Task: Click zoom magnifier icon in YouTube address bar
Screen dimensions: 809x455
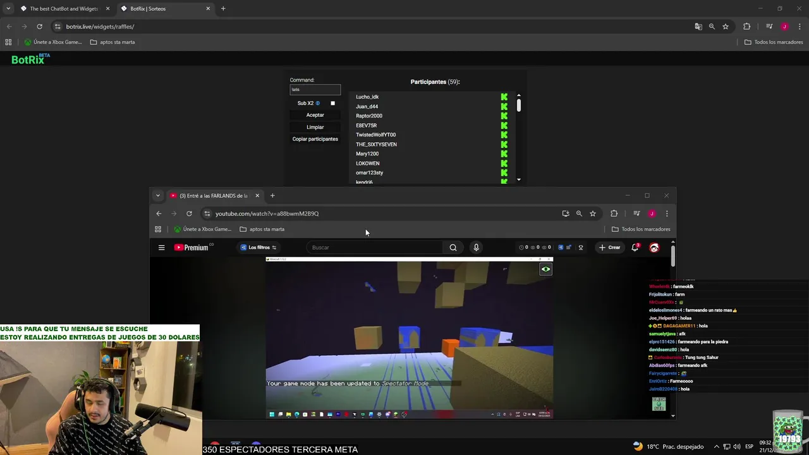Action: click(x=579, y=214)
